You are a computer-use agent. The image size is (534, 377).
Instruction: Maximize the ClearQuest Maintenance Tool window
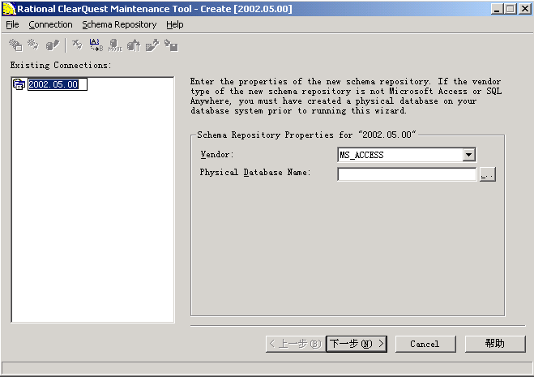[x=511, y=9]
